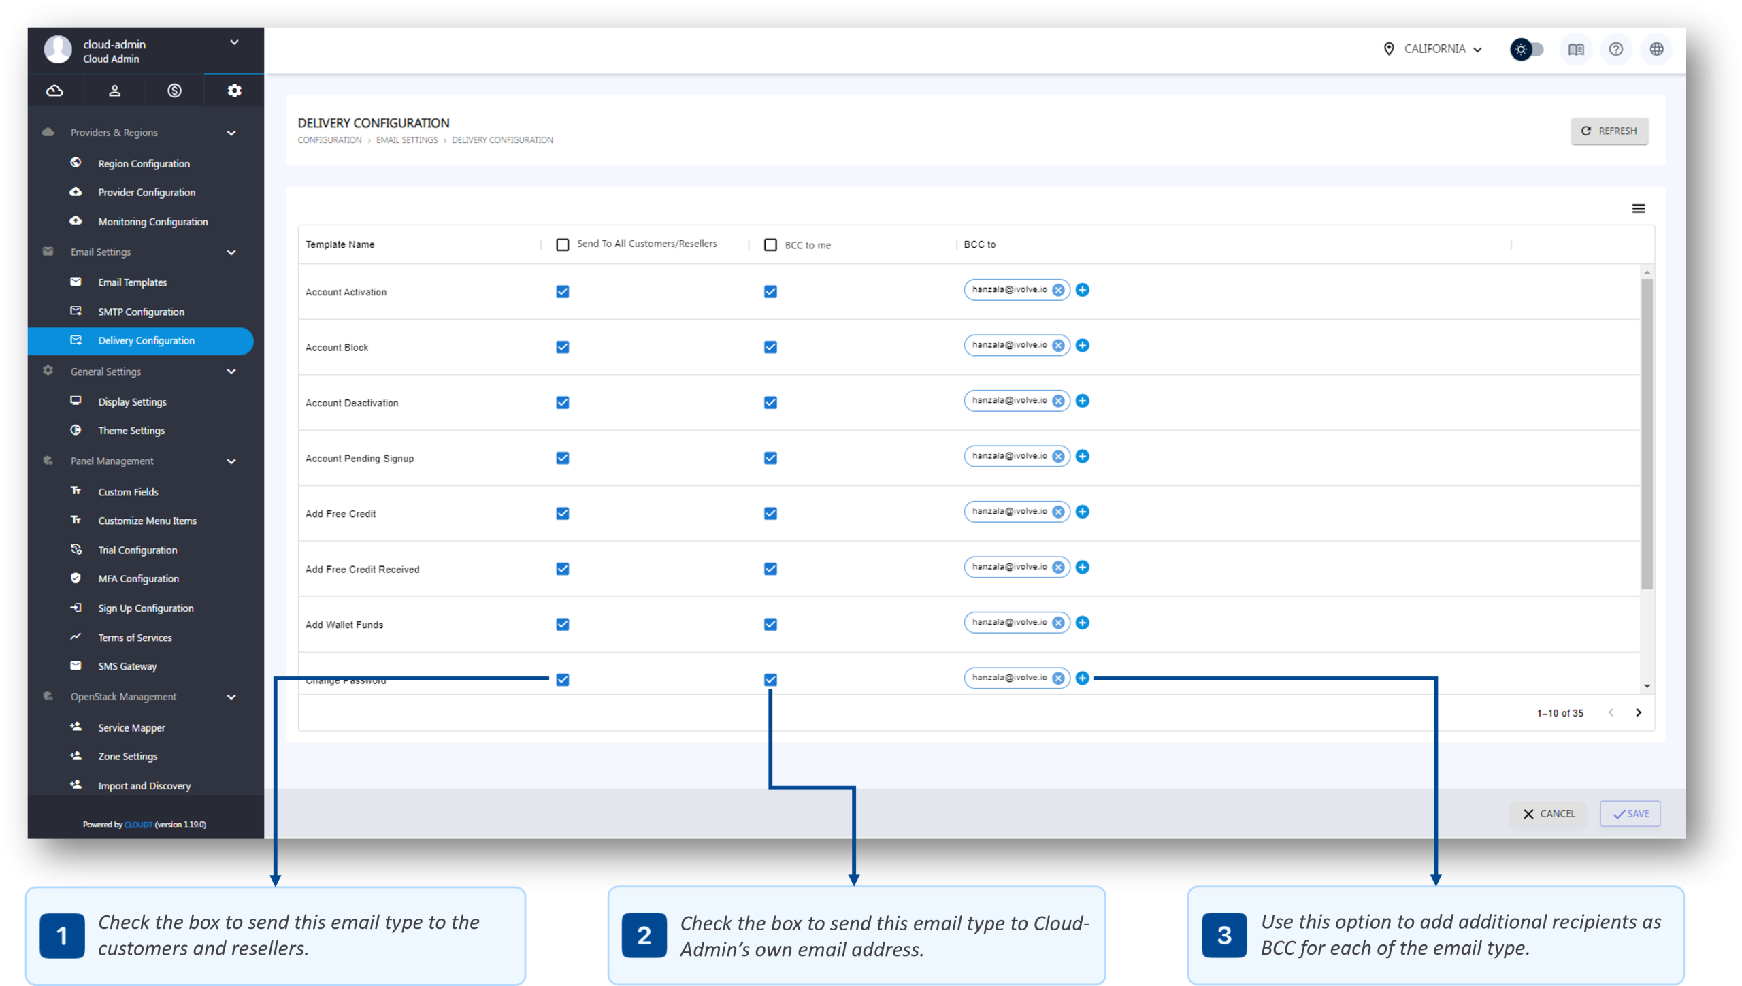The height and width of the screenshot is (986, 1742).
Task: Expand the cloud-admin user menu chevron
Action: [x=234, y=42]
